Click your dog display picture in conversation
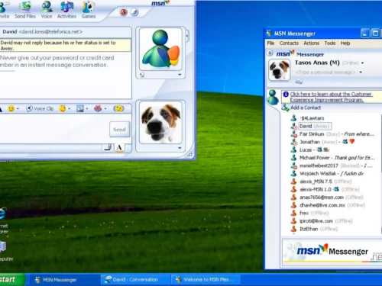Screen dimensions: 382x286 (x=160, y=122)
